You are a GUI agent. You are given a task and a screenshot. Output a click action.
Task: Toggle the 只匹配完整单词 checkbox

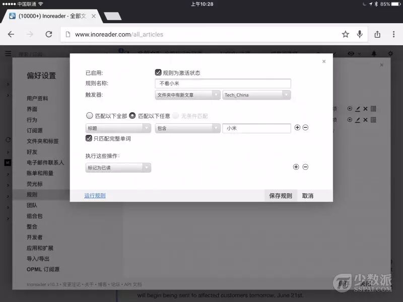tap(89, 138)
